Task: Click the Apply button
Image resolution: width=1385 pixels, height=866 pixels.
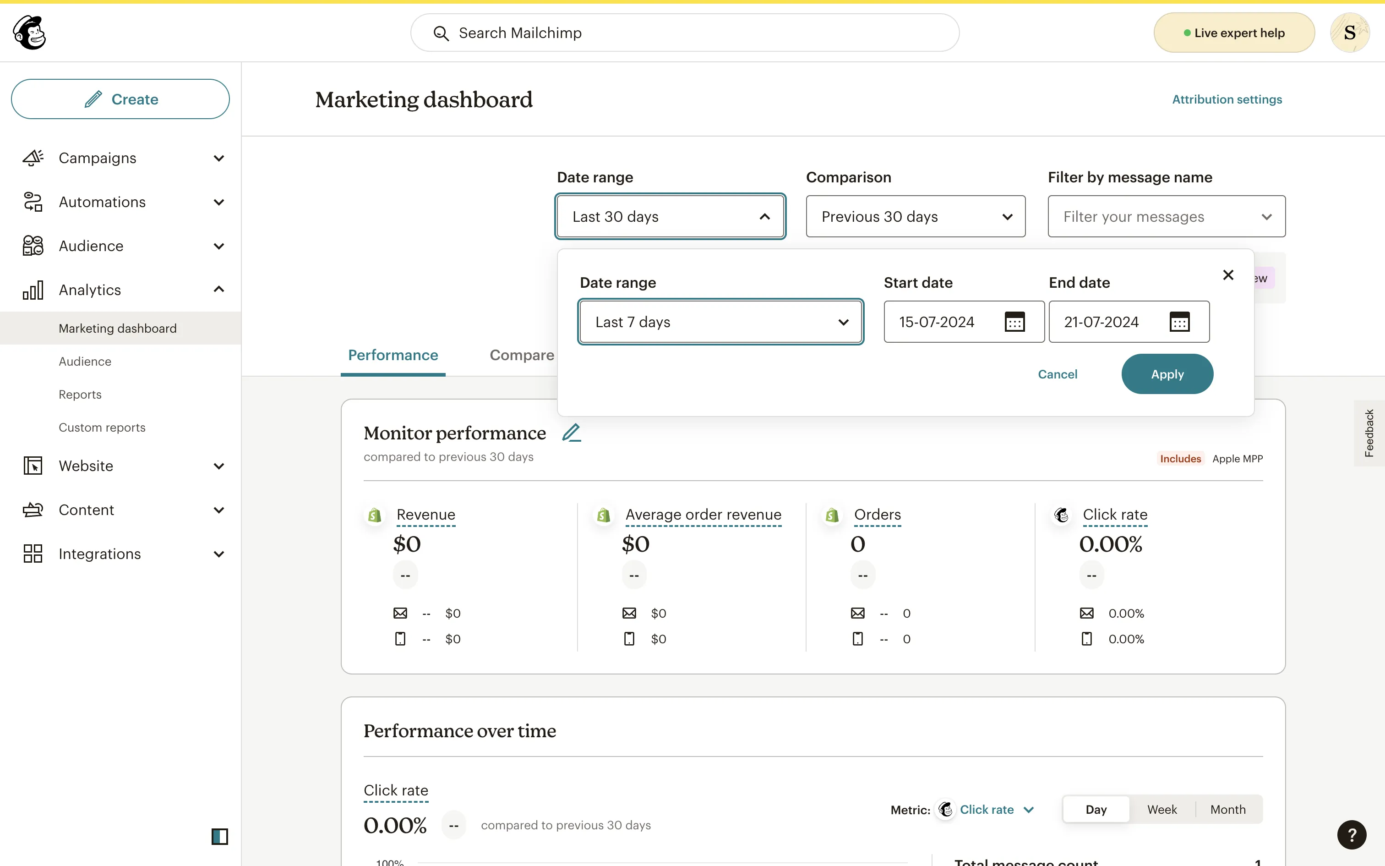Action: click(x=1167, y=374)
